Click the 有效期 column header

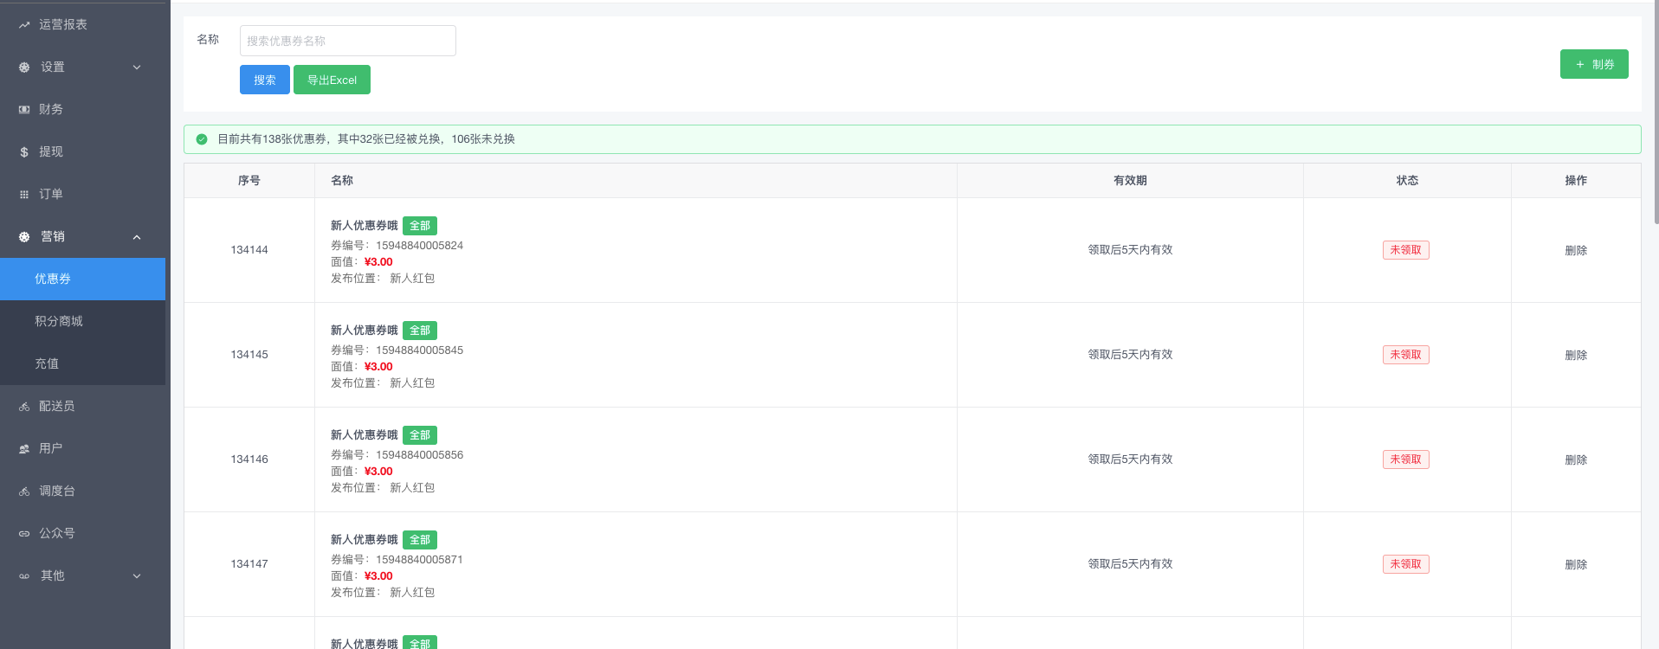[x=1130, y=181]
